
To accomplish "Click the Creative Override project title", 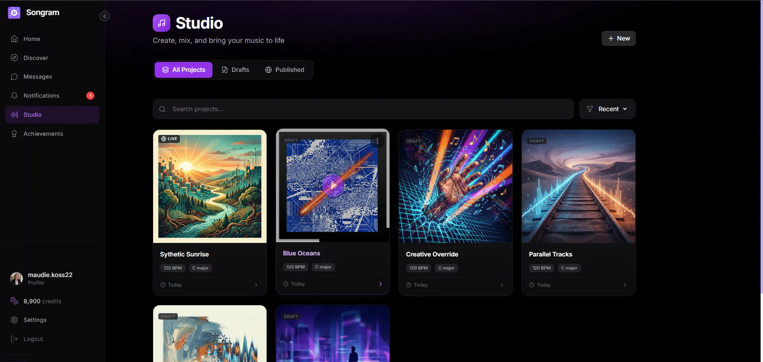I will coord(432,254).
